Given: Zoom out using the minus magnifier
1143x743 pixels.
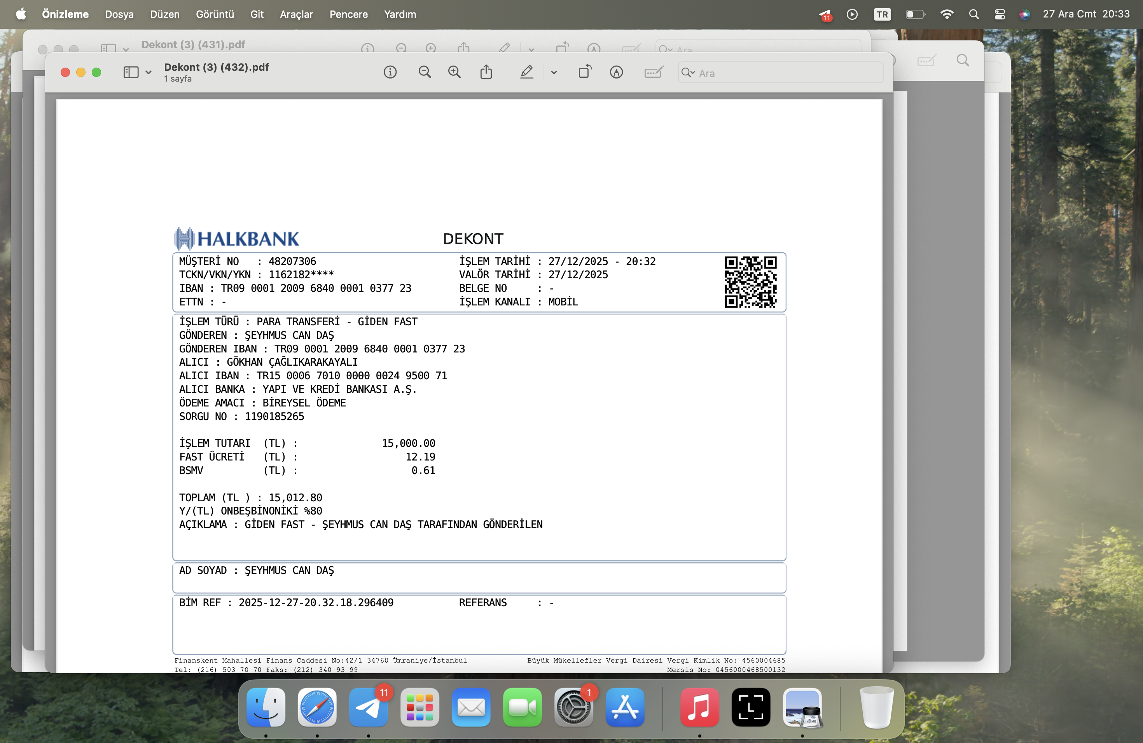Looking at the screenshot, I should (x=425, y=73).
